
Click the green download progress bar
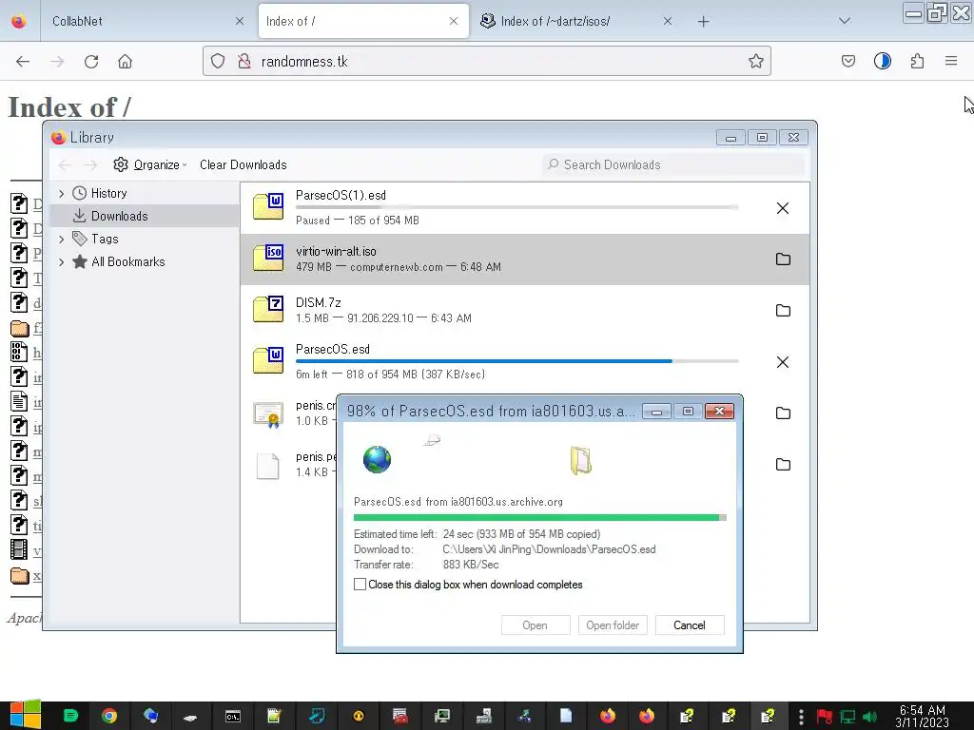coord(540,517)
